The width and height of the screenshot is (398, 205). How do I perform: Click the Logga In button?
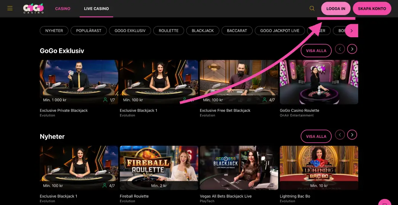click(336, 9)
